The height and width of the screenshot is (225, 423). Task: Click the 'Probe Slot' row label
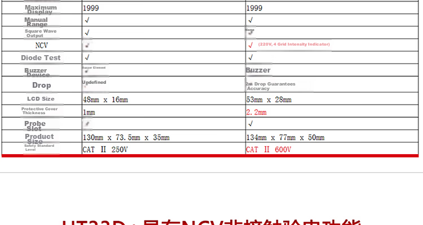tap(35, 125)
